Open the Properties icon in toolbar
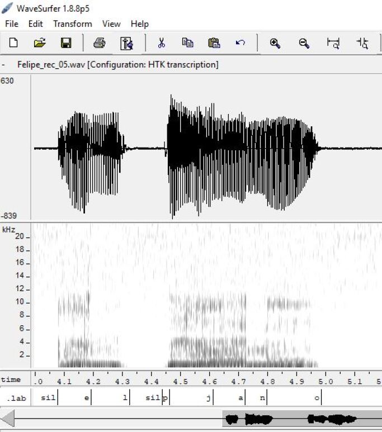382x432 pixels. click(x=127, y=43)
